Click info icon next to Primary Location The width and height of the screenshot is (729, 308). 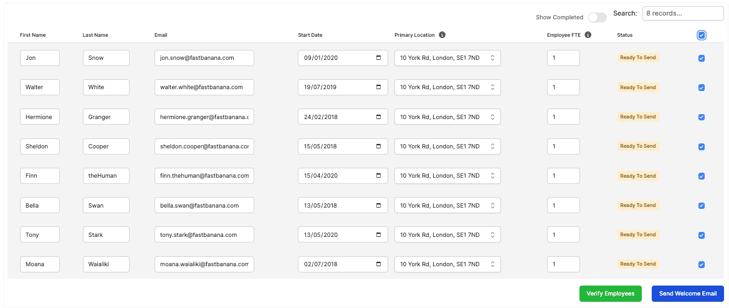(x=442, y=35)
